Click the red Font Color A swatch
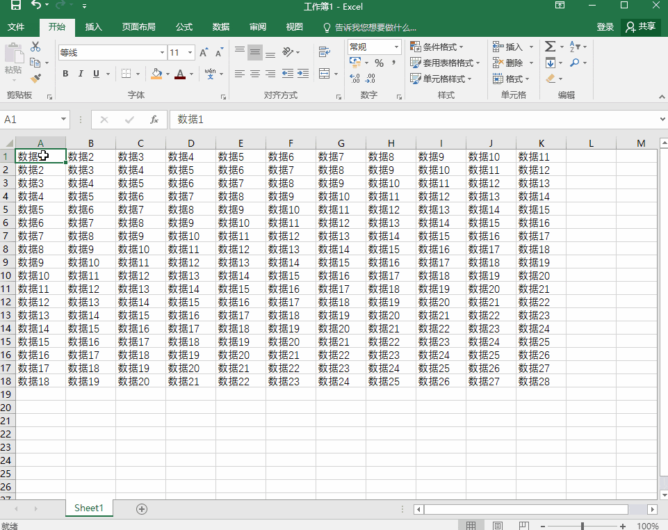This screenshot has width=668, height=530. (180, 74)
